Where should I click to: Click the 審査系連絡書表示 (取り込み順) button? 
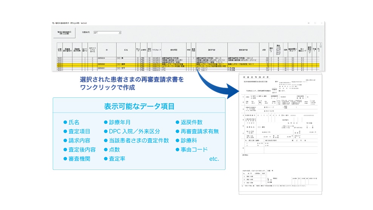tap(65, 33)
